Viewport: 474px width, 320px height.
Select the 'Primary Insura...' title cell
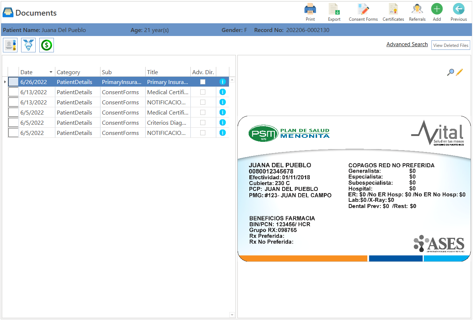(168, 82)
